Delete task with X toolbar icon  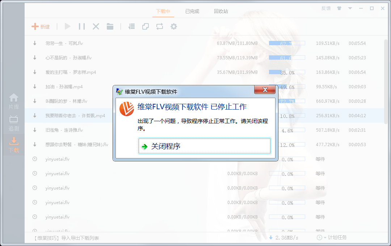[96, 26]
